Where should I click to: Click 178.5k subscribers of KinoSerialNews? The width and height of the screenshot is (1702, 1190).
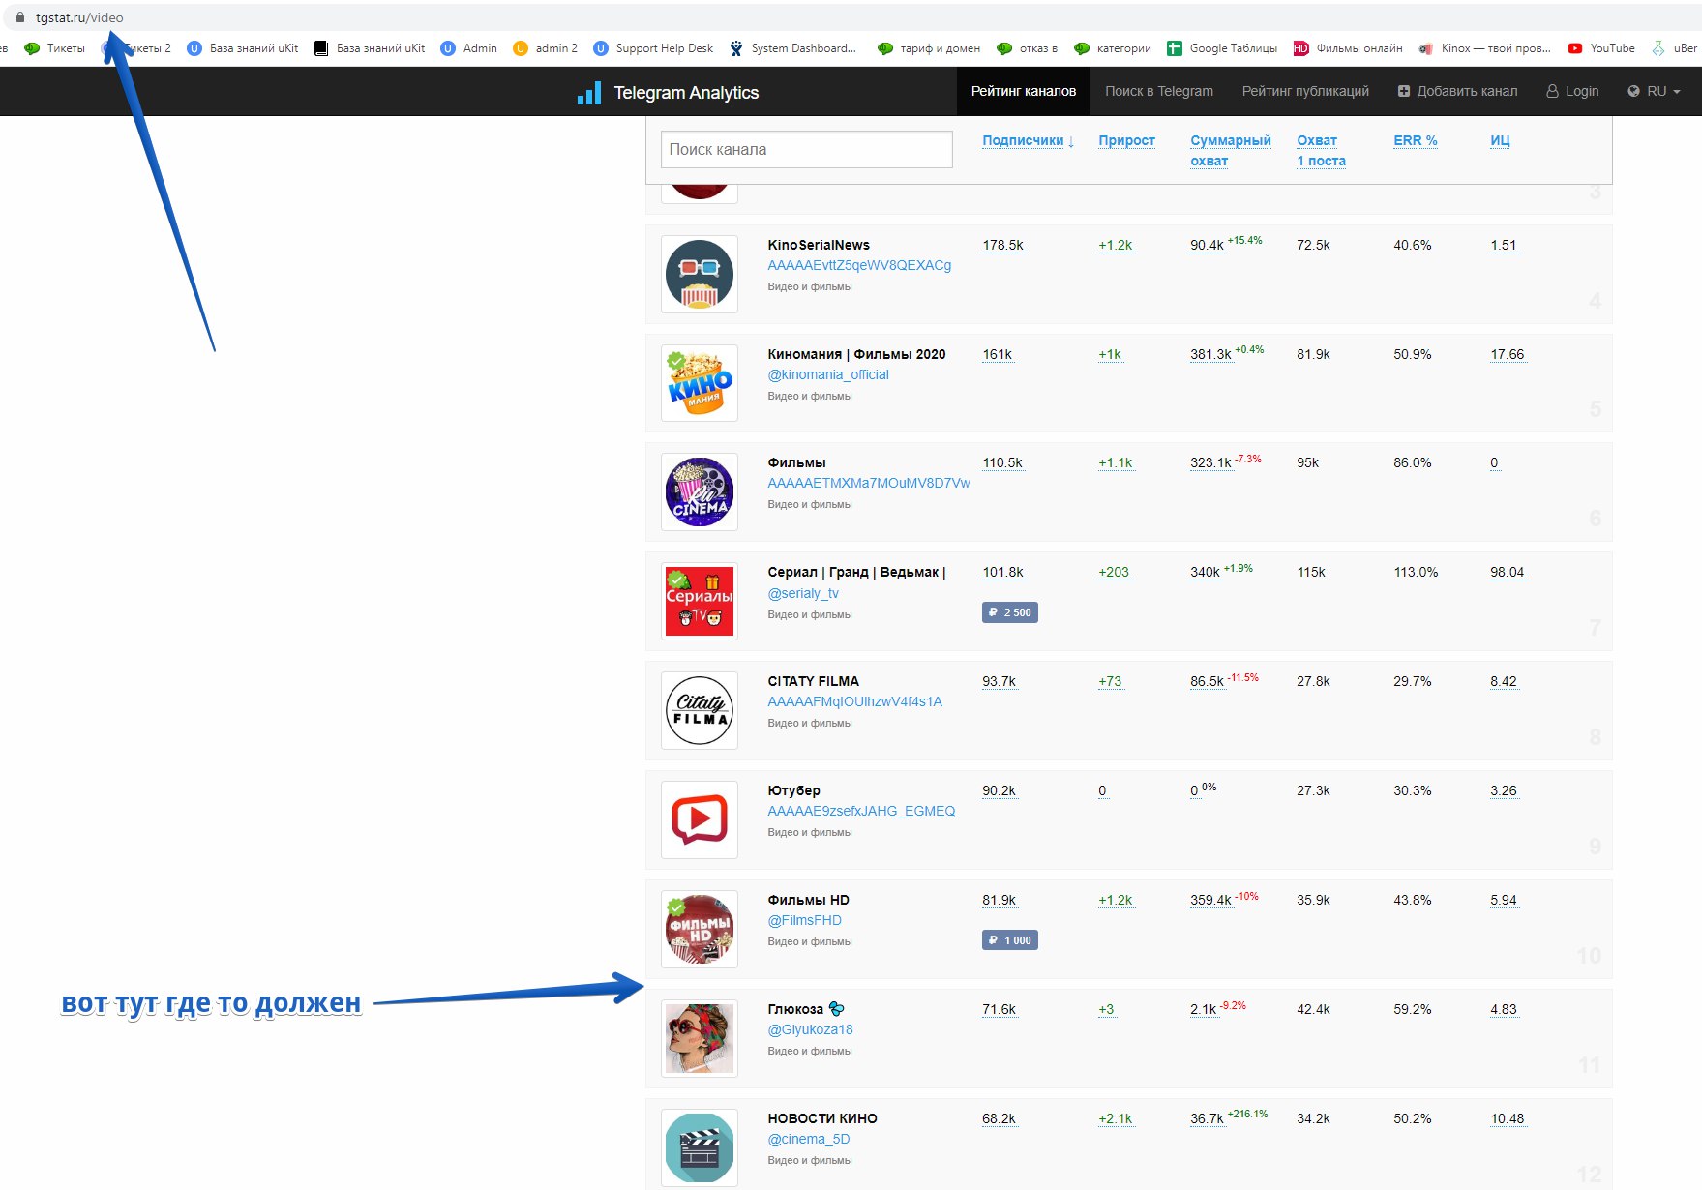(1002, 245)
